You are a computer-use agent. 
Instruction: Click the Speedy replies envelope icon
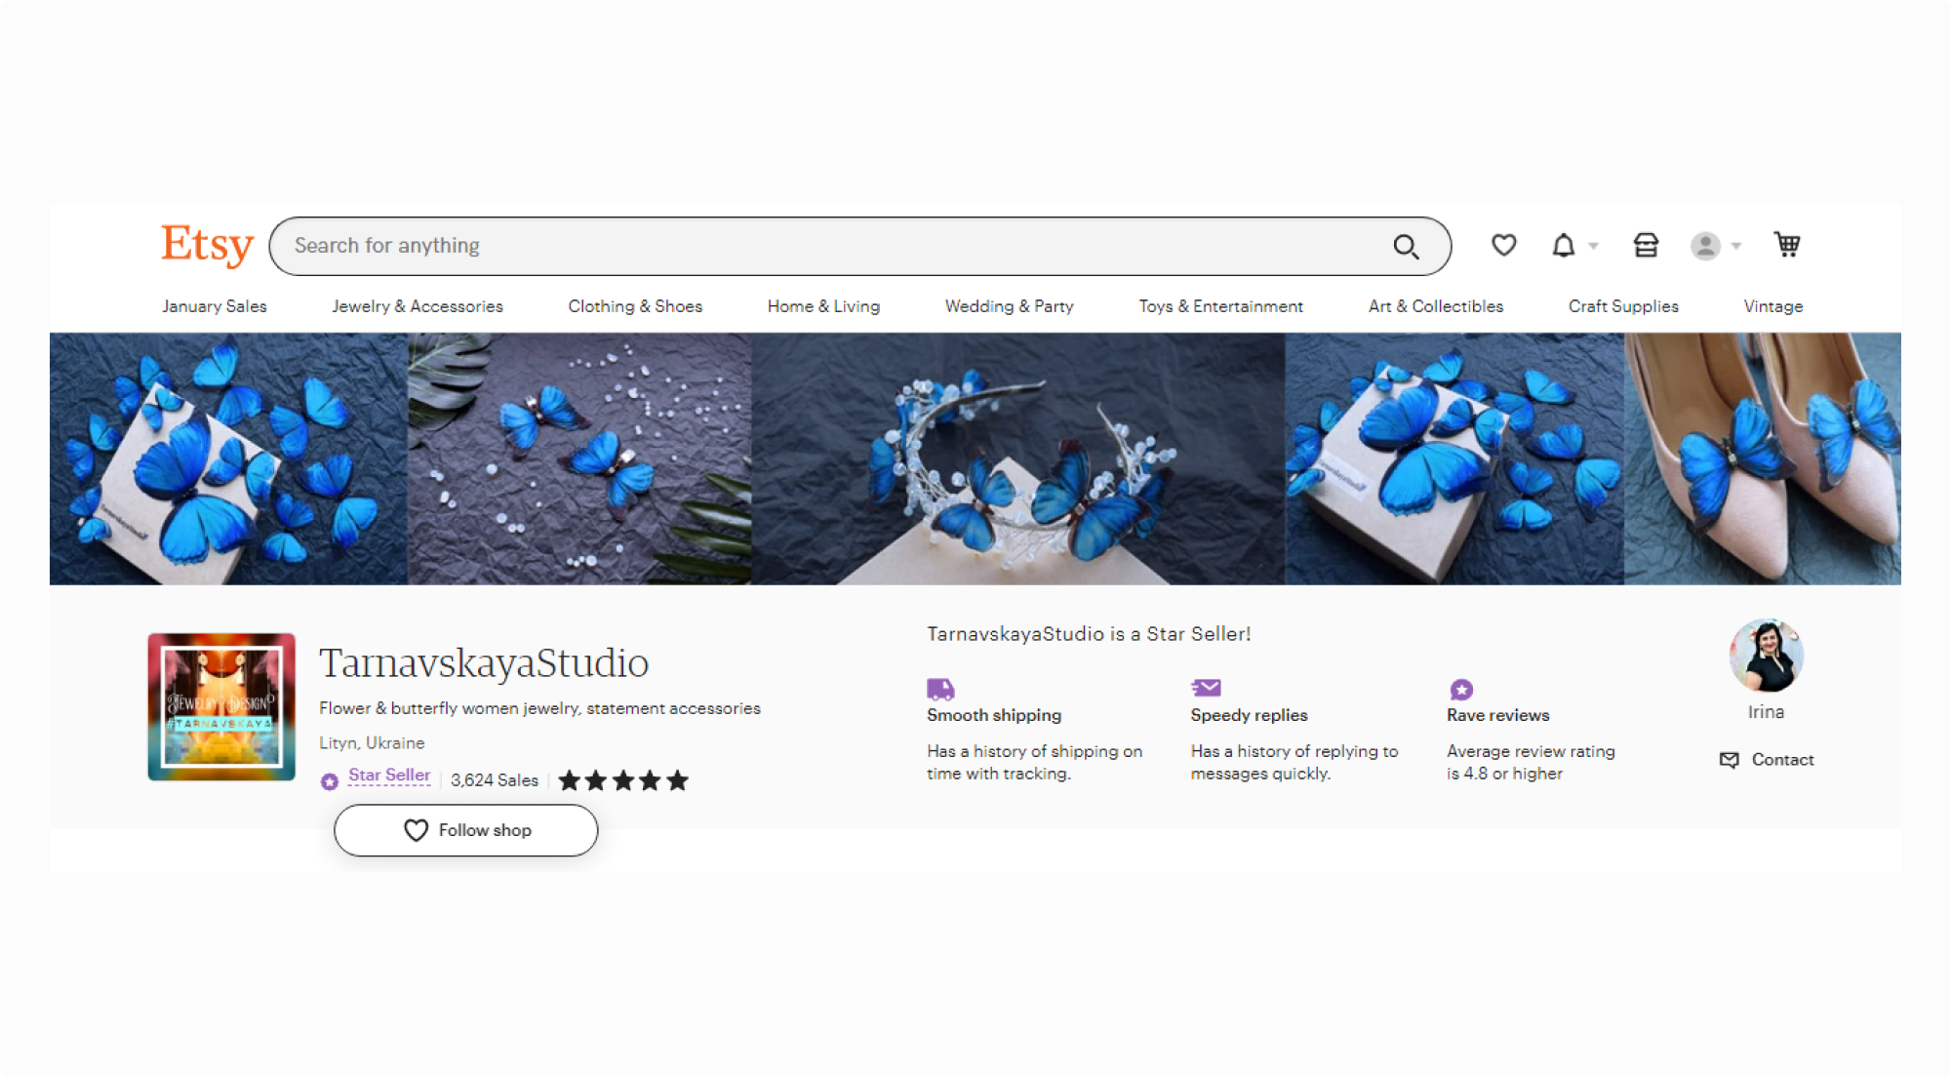tap(1206, 688)
